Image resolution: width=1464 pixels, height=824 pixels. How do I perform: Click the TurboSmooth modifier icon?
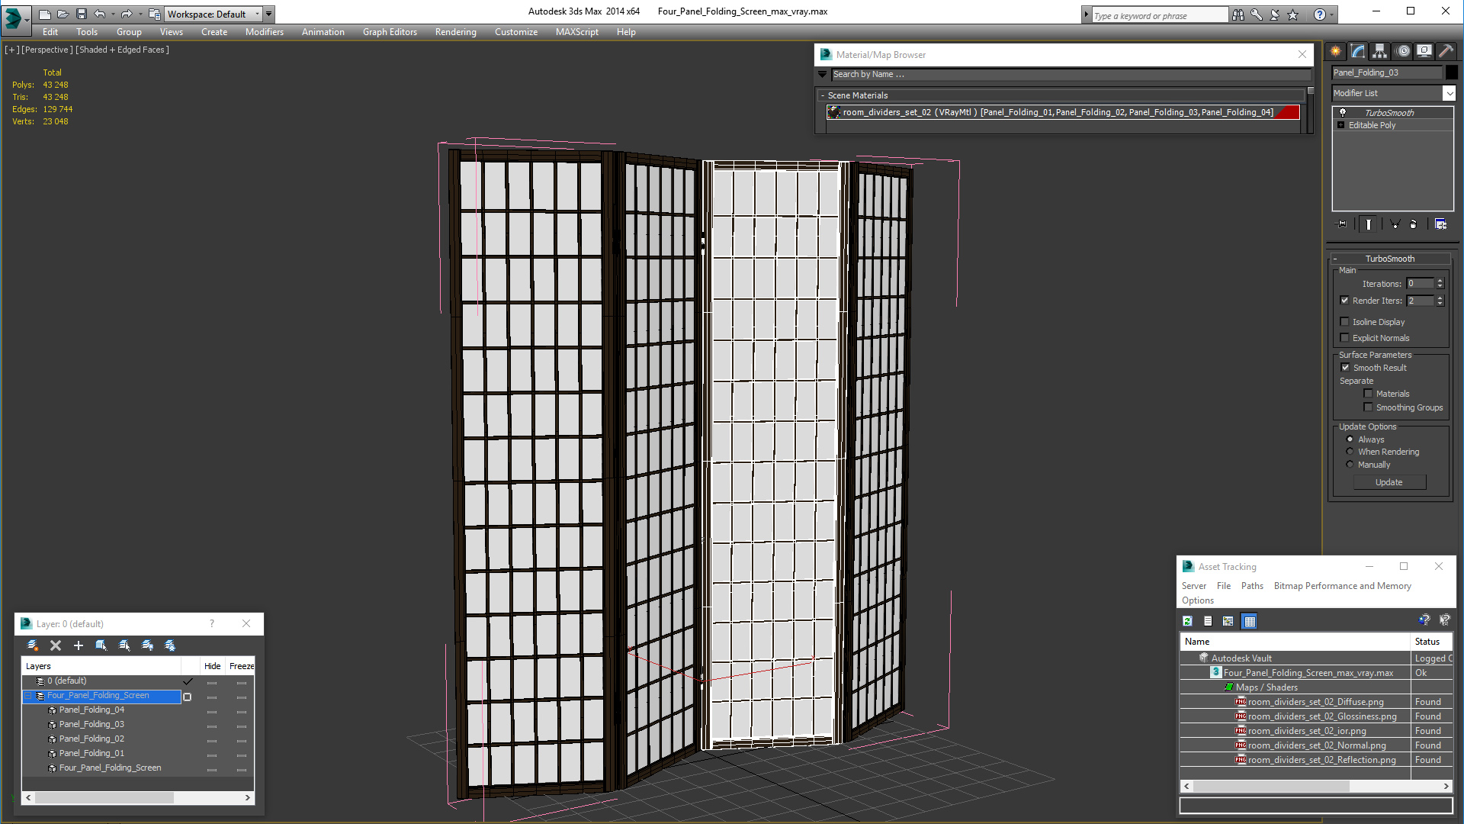(x=1344, y=111)
